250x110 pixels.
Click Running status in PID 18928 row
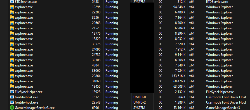pyautogui.click(x=112, y=92)
